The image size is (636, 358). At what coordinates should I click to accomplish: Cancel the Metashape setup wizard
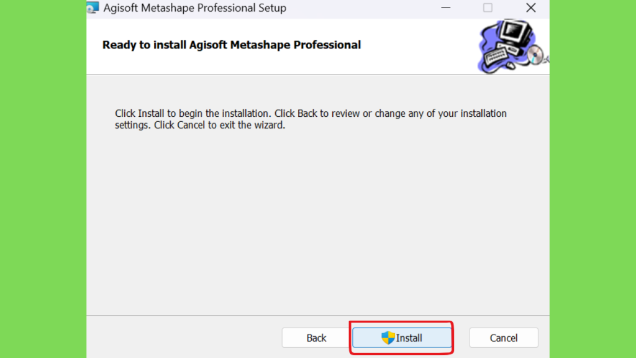(503, 337)
